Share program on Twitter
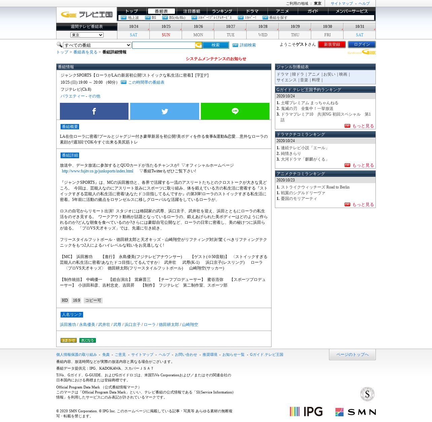This screenshot has height=422, width=432. click(165, 111)
